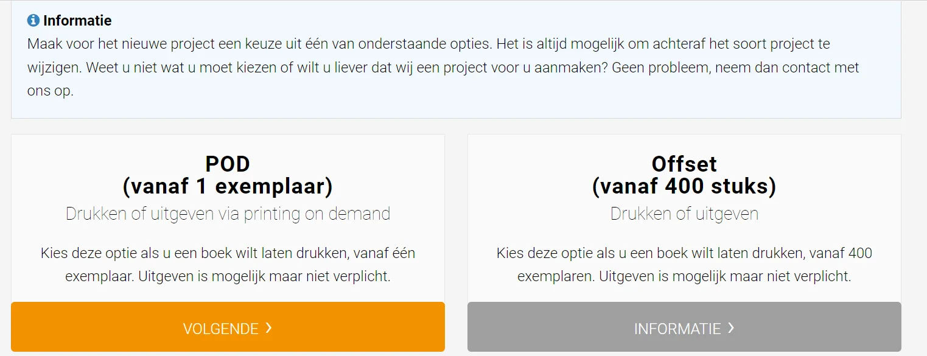Select the Offset (vanaf 400 stuks) heading

(684, 175)
